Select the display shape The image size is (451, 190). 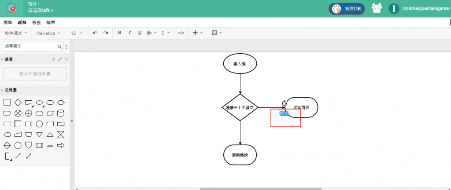[7, 135]
